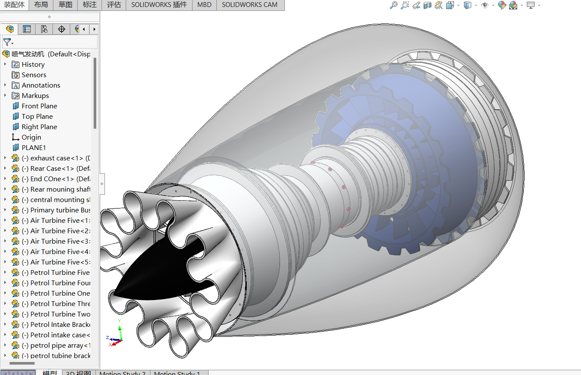
Task: Open the PropertyManager panel tab
Action: click(27, 29)
